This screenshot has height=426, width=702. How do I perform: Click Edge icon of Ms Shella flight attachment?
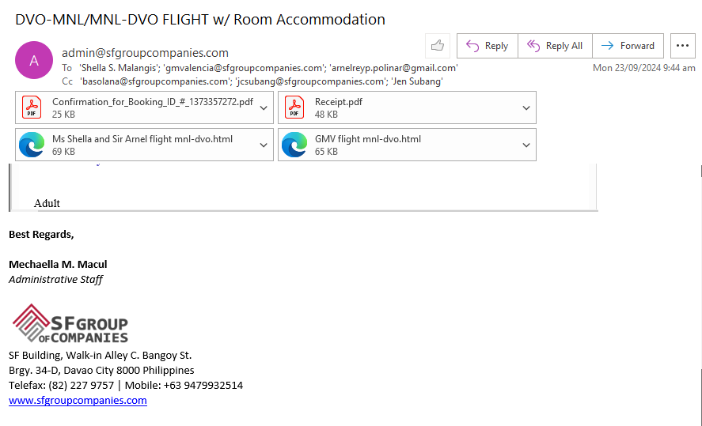click(32, 145)
